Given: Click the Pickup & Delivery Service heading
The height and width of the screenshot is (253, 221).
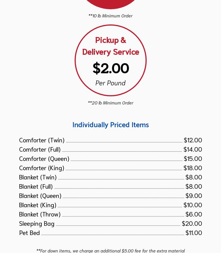Looking at the screenshot, I should (x=110, y=46).
